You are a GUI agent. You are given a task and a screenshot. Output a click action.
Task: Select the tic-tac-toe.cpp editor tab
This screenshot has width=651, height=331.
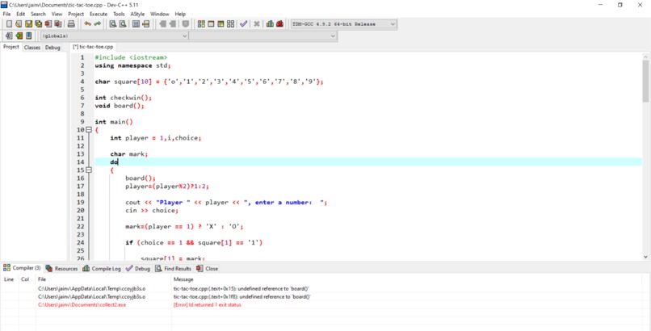[x=93, y=47]
